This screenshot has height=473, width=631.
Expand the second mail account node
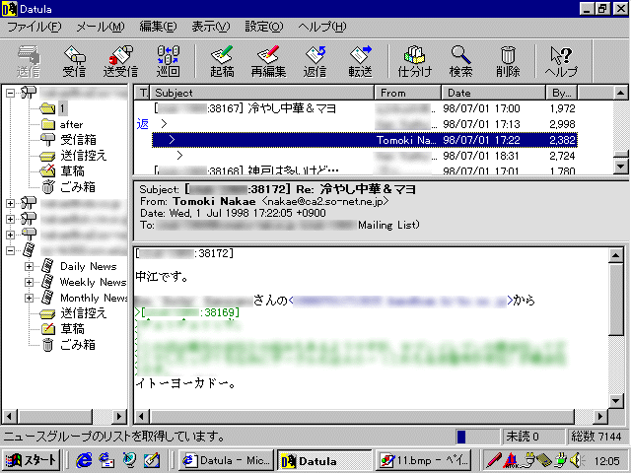11,203
